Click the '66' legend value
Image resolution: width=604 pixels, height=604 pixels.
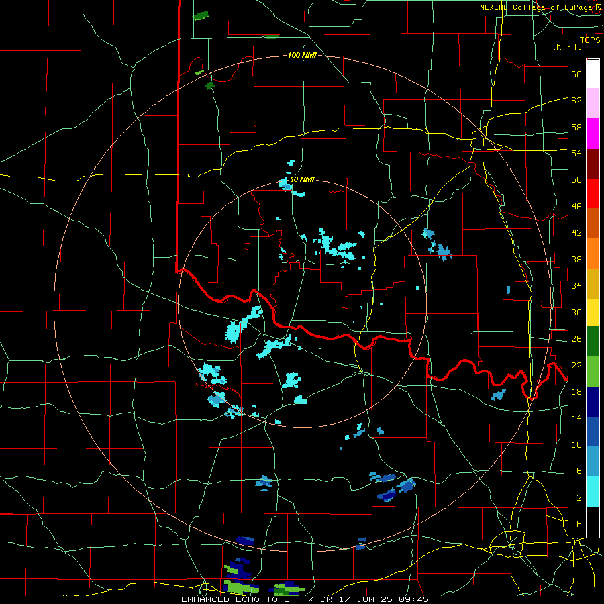576,74
